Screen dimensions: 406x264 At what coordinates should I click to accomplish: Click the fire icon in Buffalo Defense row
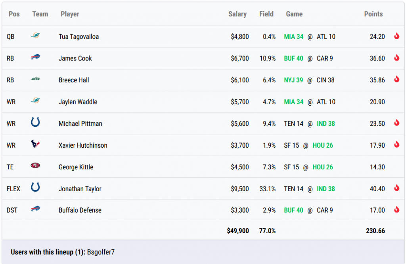click(396, 210)
